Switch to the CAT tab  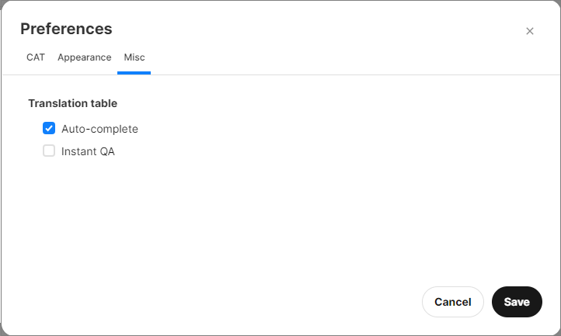pyautogui.click(x=36, y=57)
